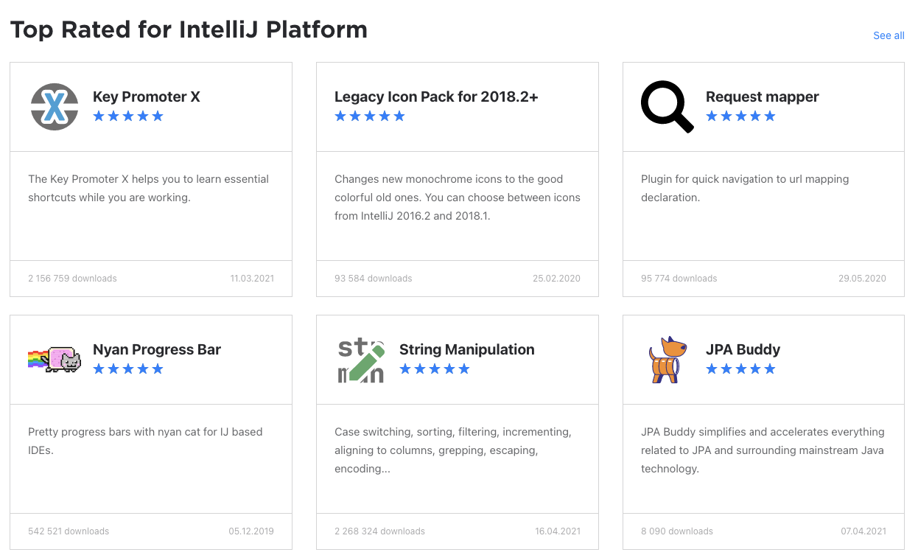
Task: Click the date 11.03.2021
Action: [252, 279]
